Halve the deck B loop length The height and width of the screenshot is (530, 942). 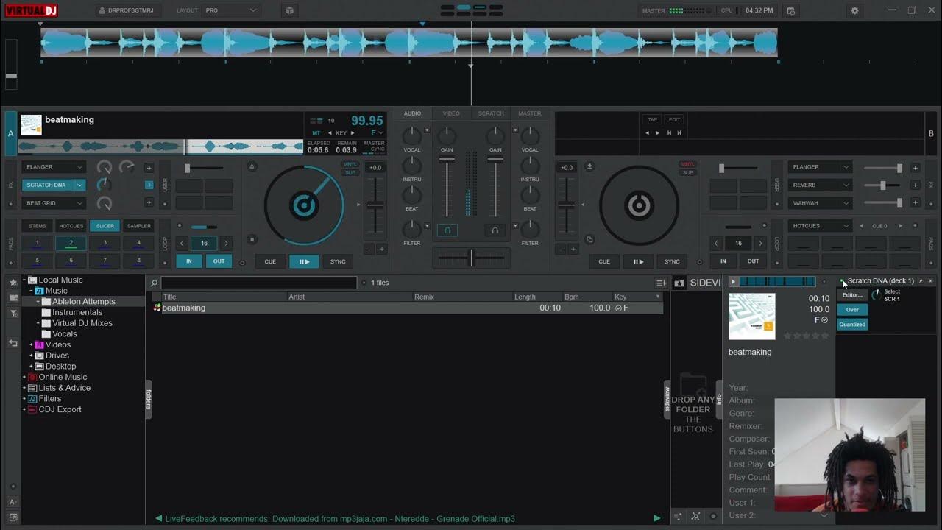716,243
